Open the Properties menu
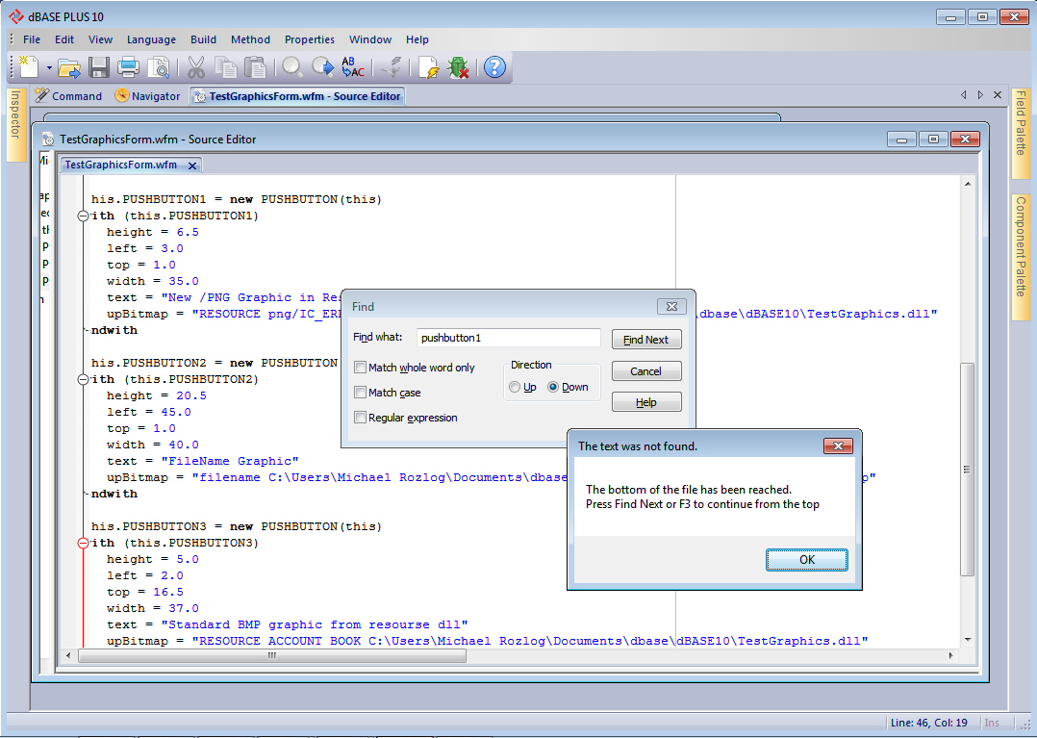1037x738 pixels. [310, 39]
